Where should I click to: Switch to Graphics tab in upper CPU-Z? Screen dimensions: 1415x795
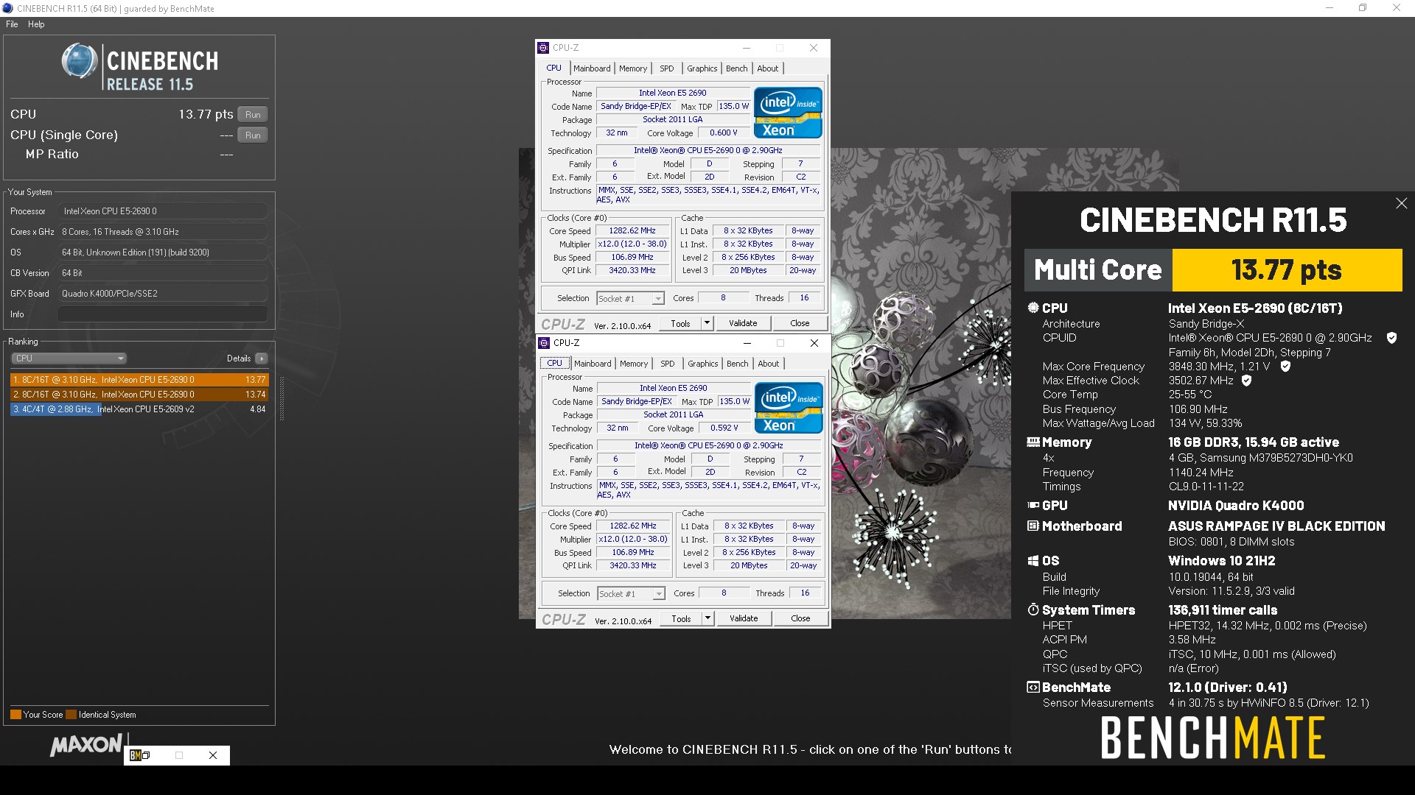click(x=702, y=68)
